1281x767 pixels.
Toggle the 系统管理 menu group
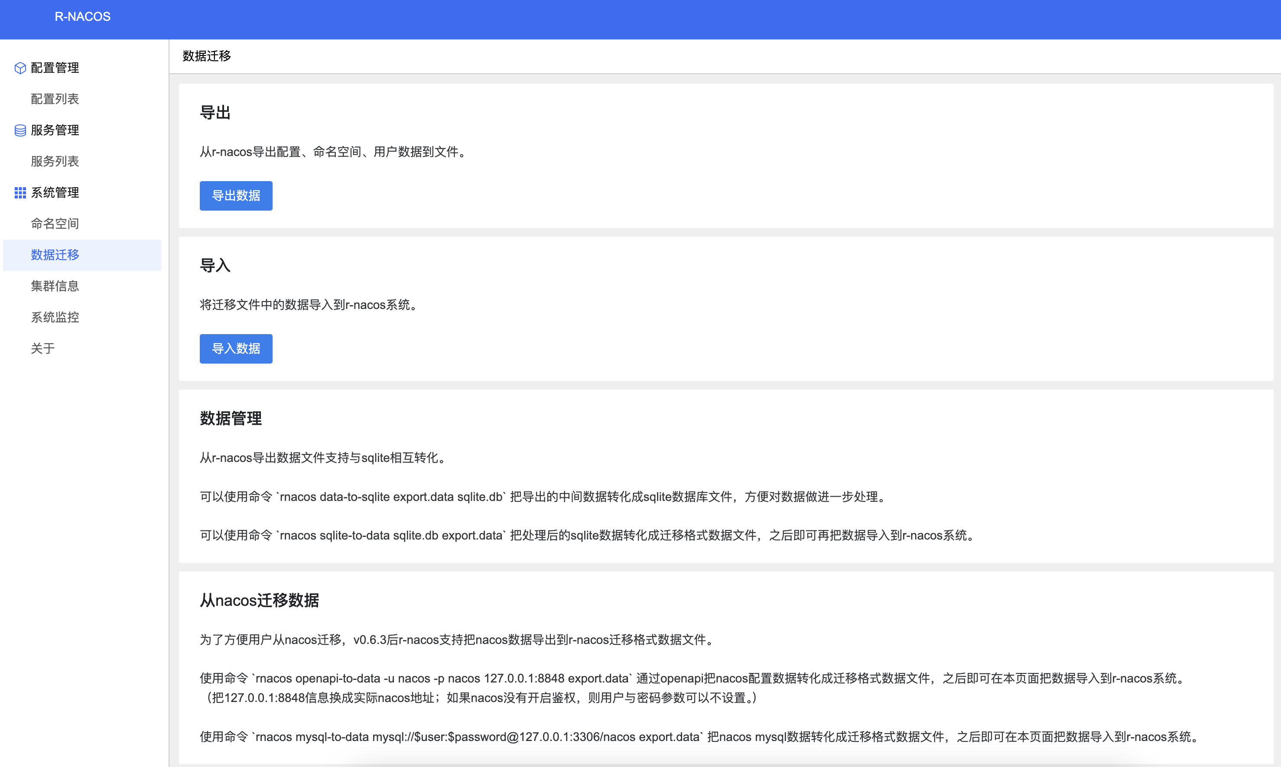55,193
